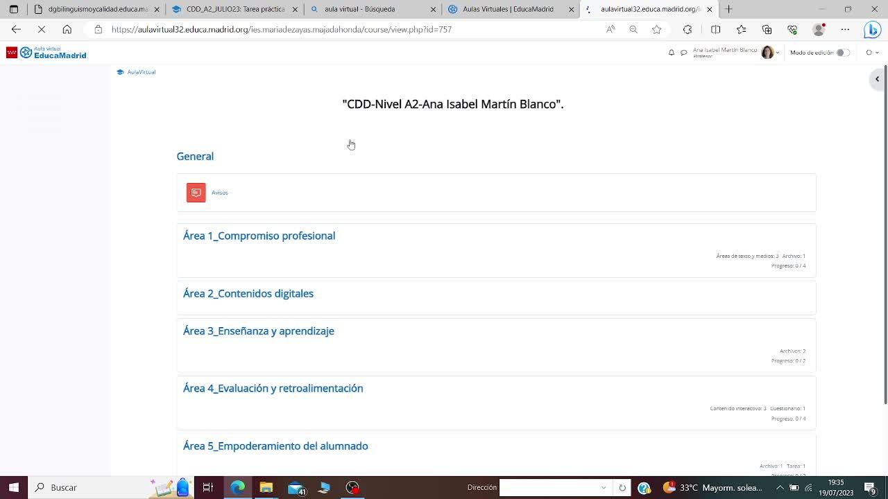Open a new browser tab

click(728, 9)
